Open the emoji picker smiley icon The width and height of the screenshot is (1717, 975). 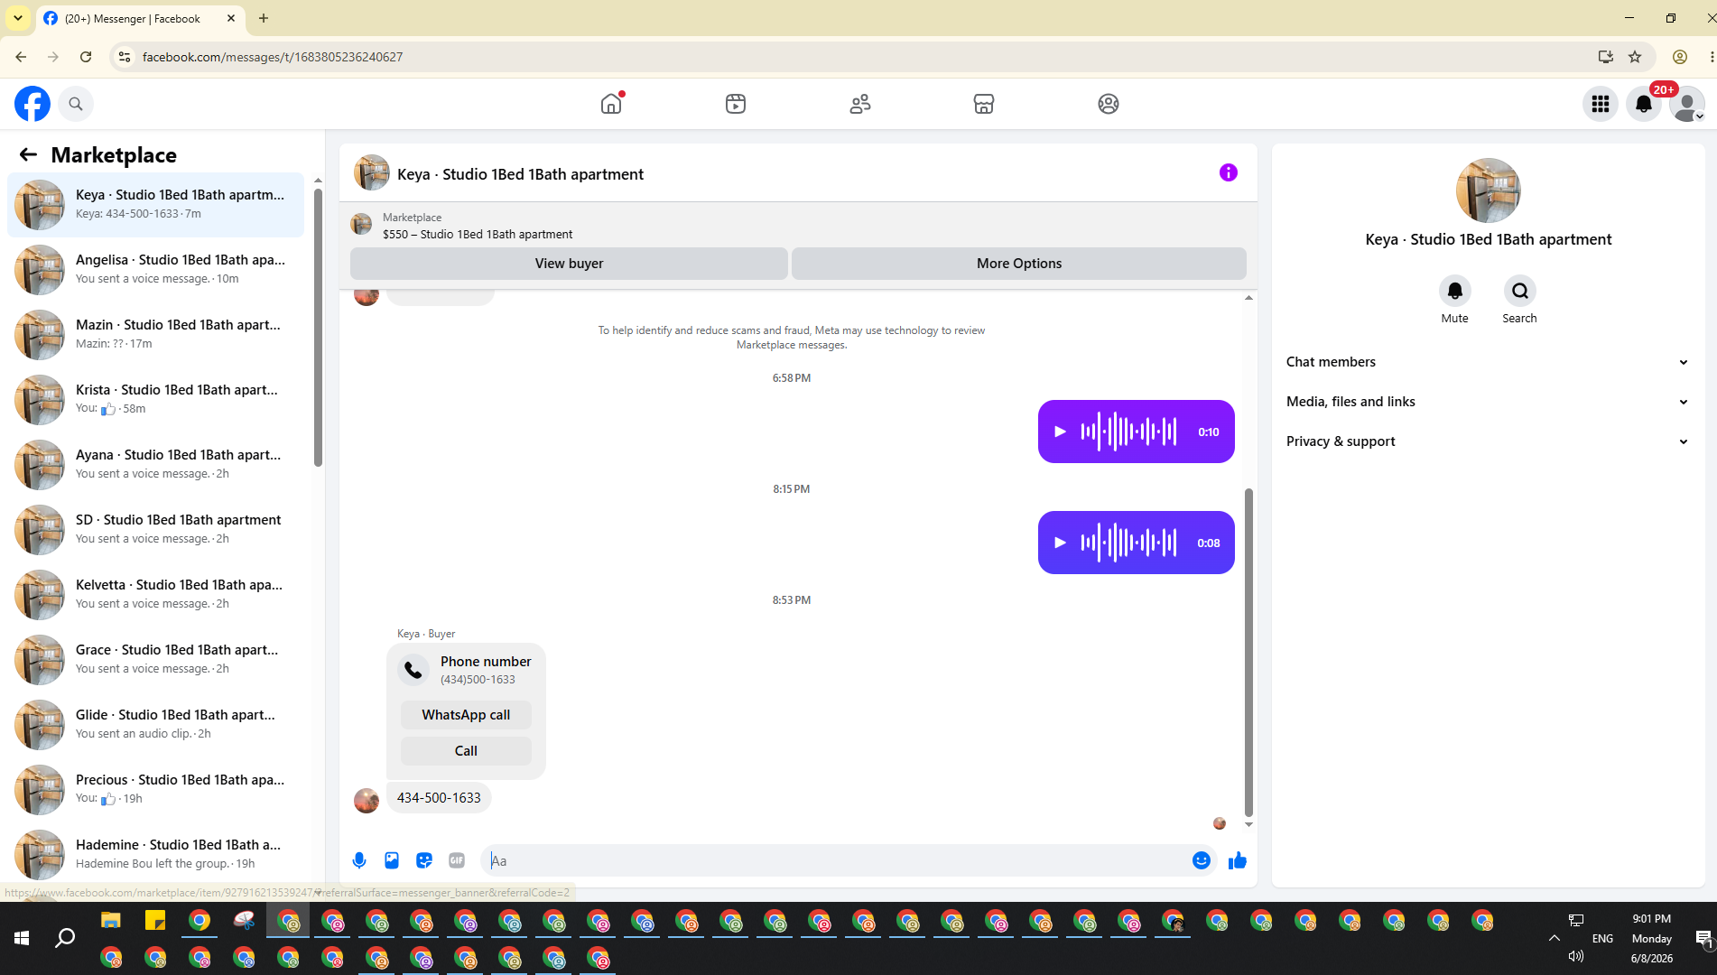(x=1202, y=860)
